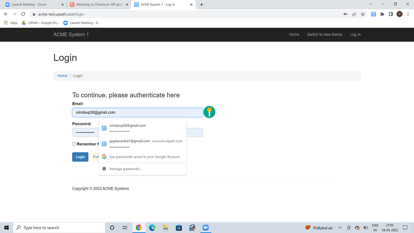Image resolution: width=414 pixels, height=233 pixels.
Task: Open the side panel icon in Chrome toolbar
Action: click(391, 14)
